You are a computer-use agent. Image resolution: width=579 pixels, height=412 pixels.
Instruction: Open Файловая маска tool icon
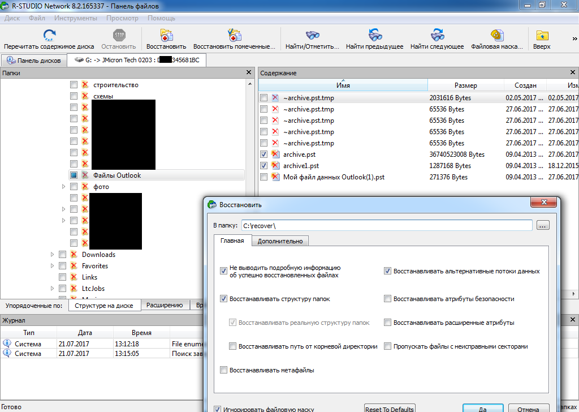pos(497,35)
